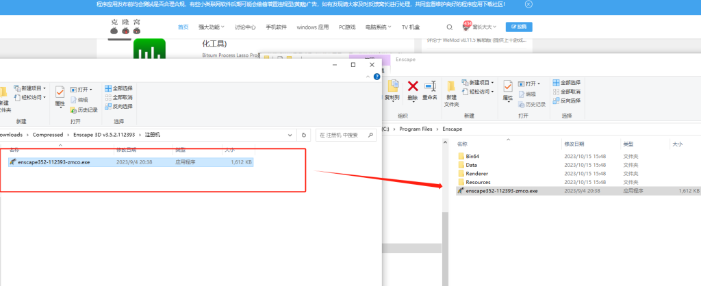The image size is (701, 286).
Task: Click Select None (全部取消) in 注册机 window
Action: click(119, 97)
